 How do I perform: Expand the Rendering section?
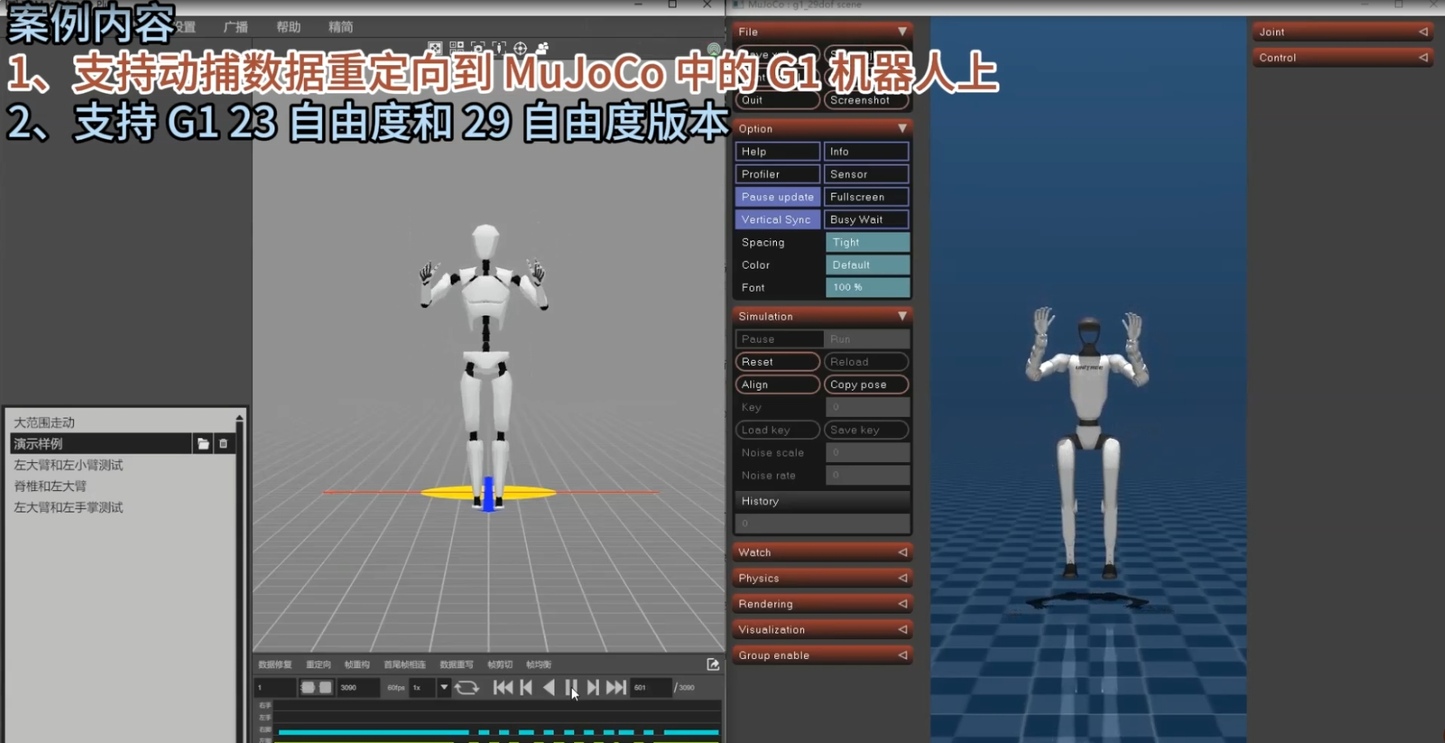821,604
